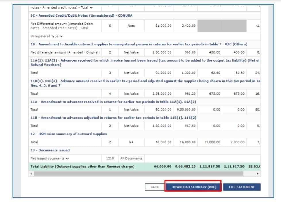The width and height of the screenshot is (281, 203).
Task: Select the 9C Amended Credit/Debit Notes CDNURA heading
Action: point(81,15)
